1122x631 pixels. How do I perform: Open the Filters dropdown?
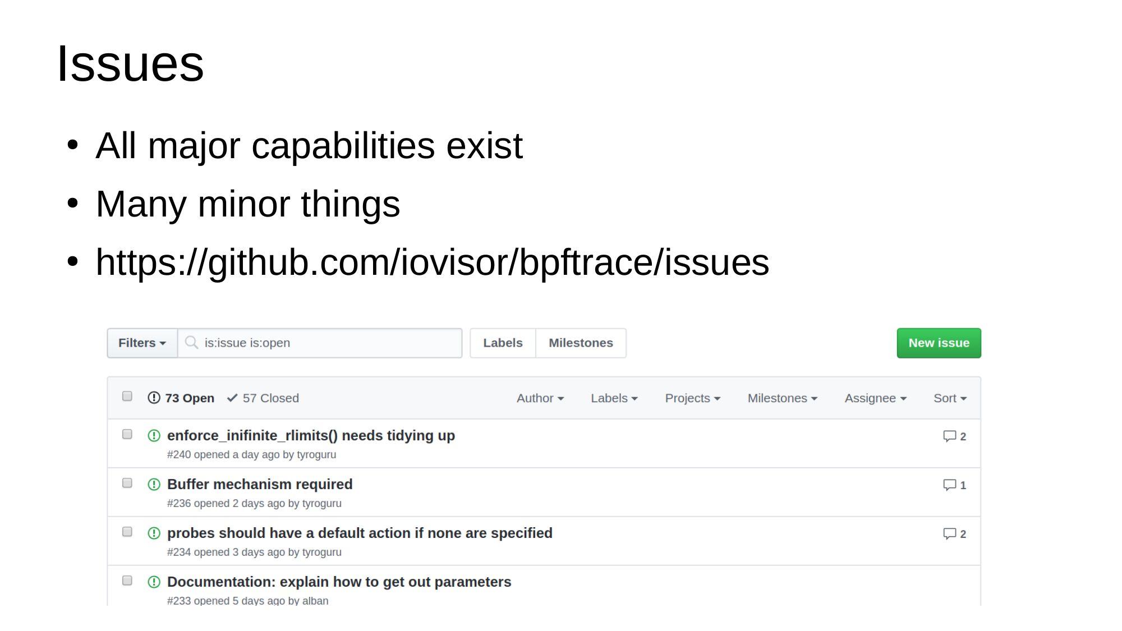pyautogui.click(x=142, y=343)
